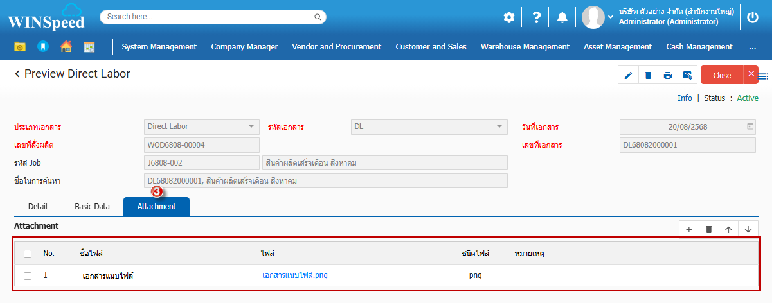The image size is (772, 303).
Task: Open the เอกสารแนบไฟล์.png file link
Action: click(296, 276)
